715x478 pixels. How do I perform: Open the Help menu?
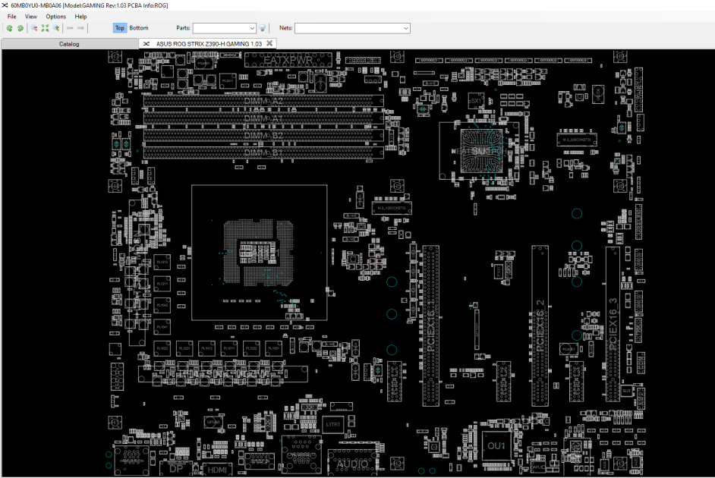(80, 17)
